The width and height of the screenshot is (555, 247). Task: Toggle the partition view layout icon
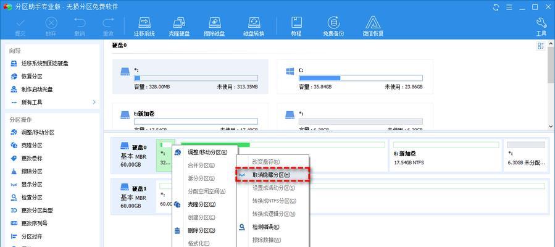(x=540, y=46)
